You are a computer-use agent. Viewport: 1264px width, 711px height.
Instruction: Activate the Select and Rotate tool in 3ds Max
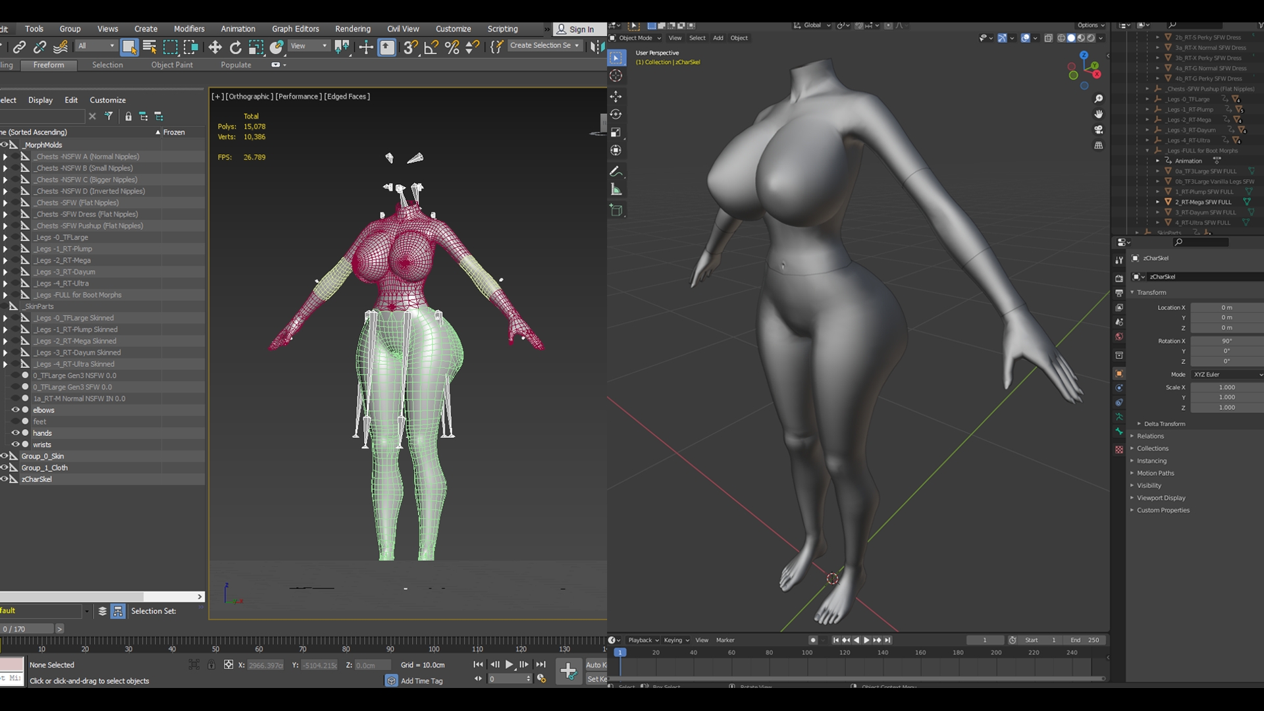coord(235,47)
